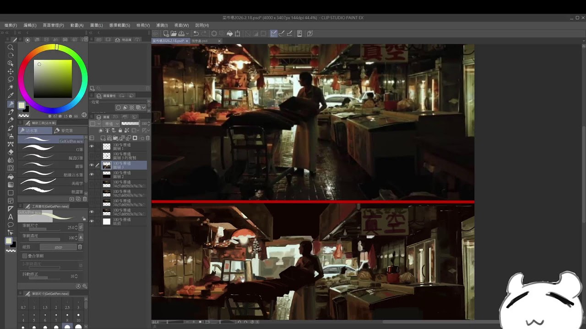The height and width of the screenshot is (329, 586).
Task: Select the Pen tool in toolbar
Action: (11, 104)
